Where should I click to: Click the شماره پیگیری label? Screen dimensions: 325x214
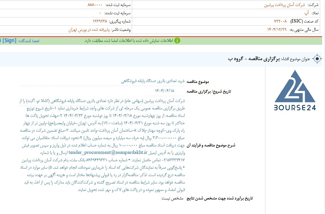click(120, 22)
